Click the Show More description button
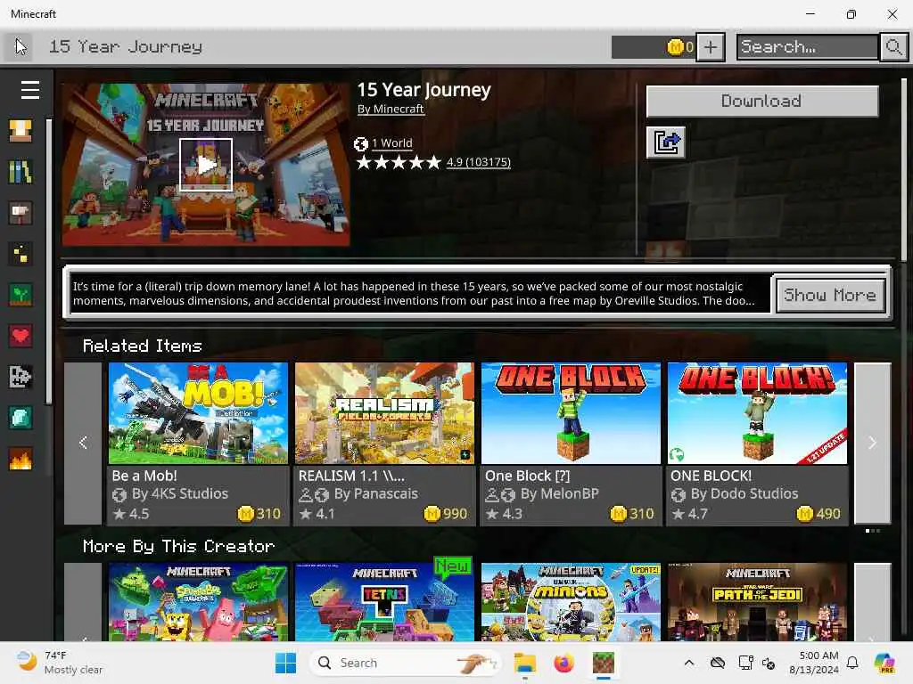This screenshot has height=684, width=913. 830,295
